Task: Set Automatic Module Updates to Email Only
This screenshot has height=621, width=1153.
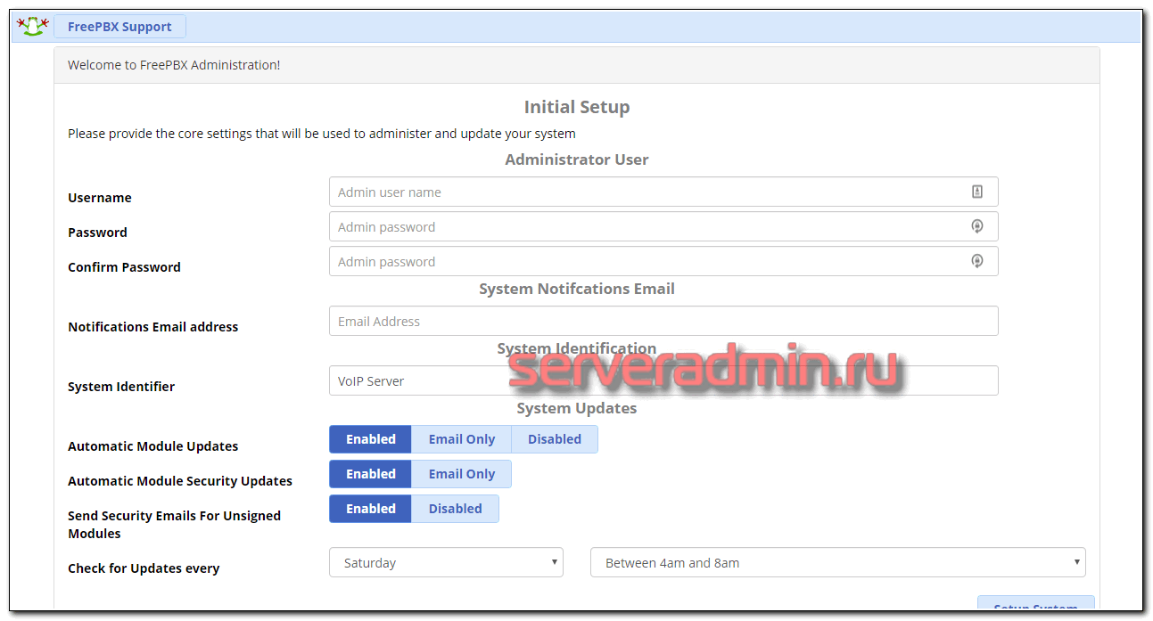Action: pos(462,439)
